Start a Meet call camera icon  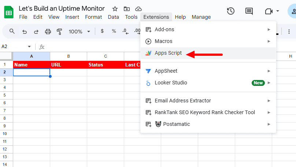click(x=269, y=11)
